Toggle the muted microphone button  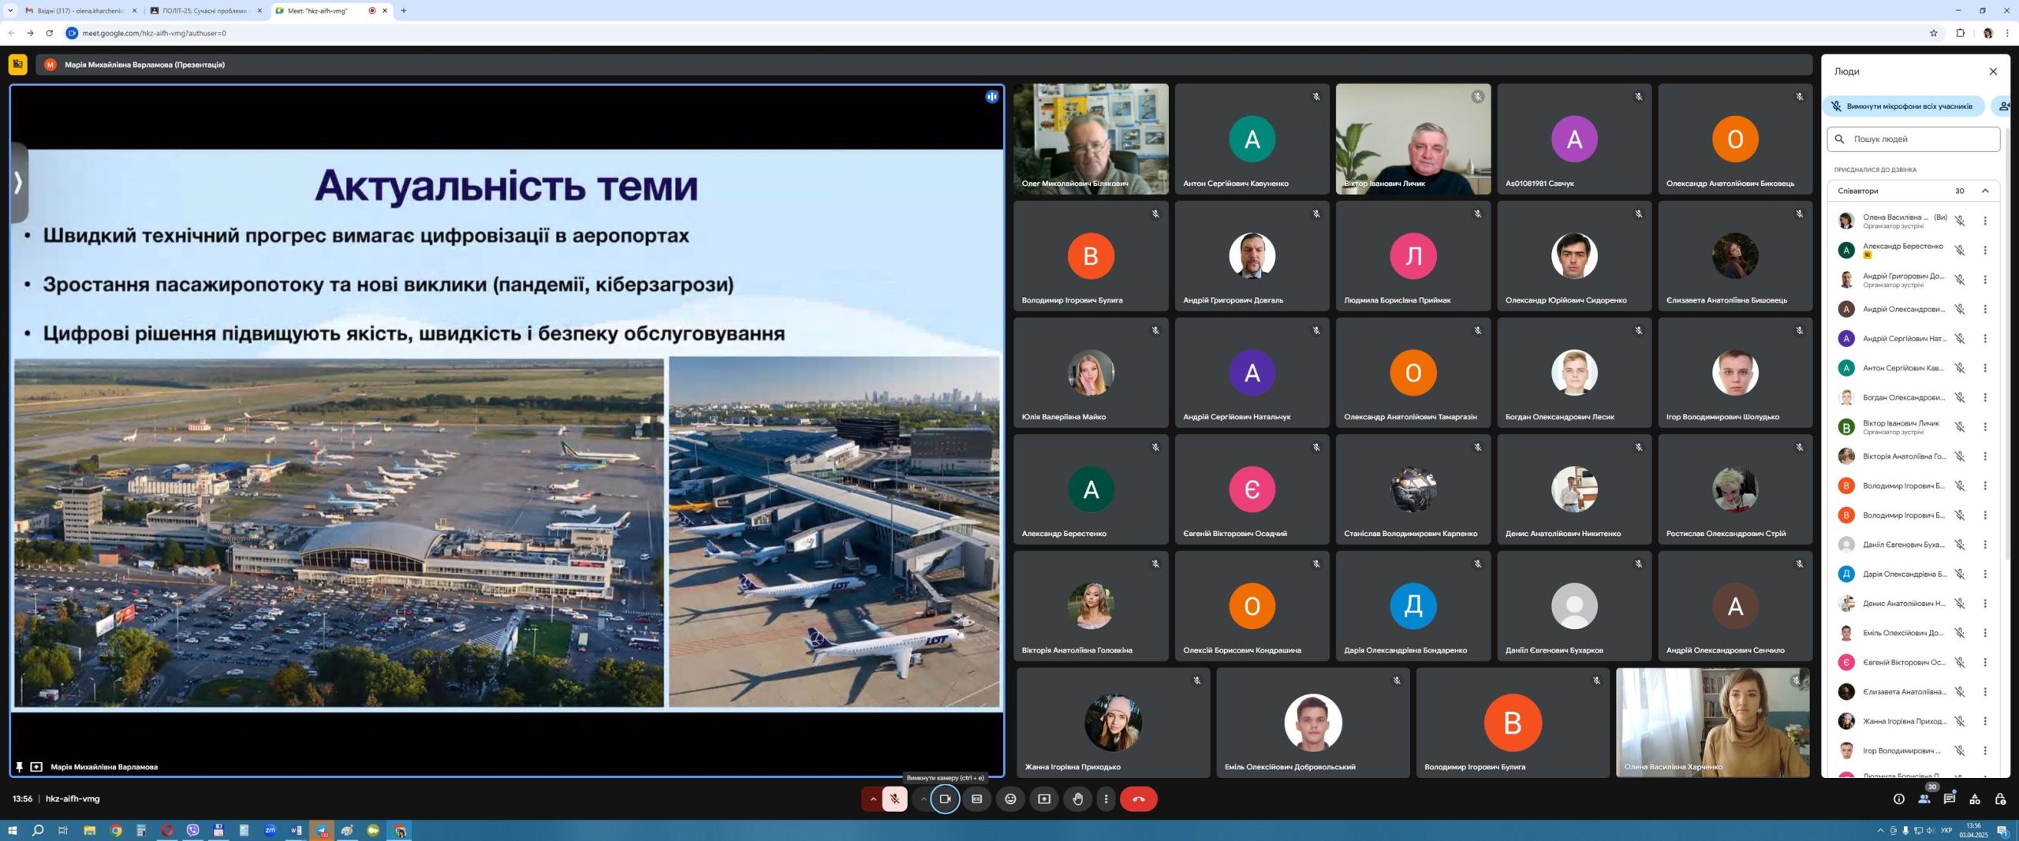coord(894,798)
